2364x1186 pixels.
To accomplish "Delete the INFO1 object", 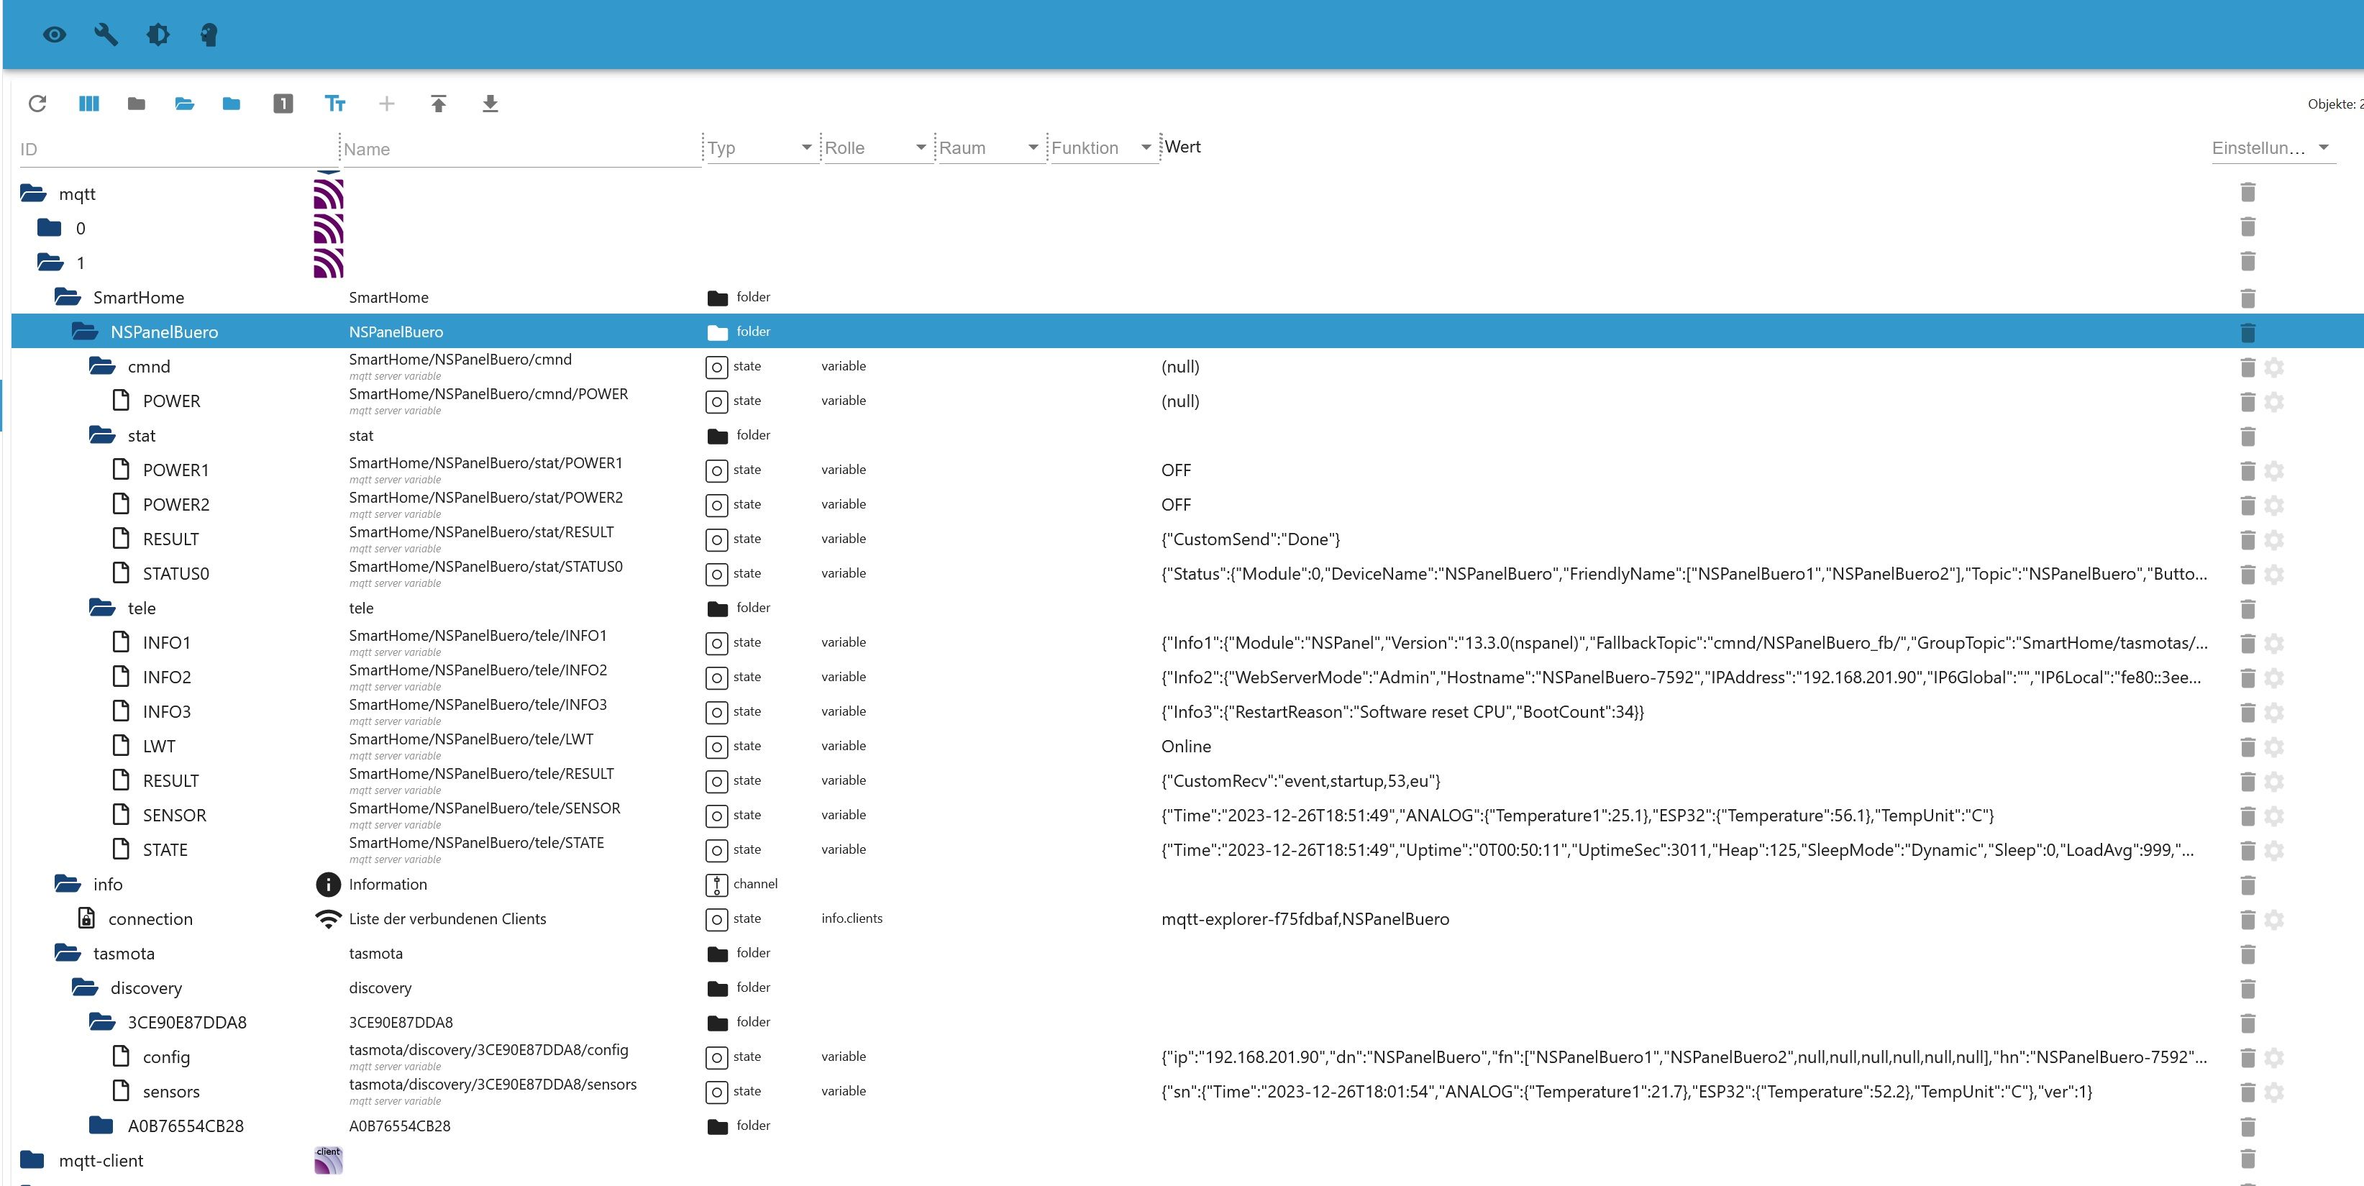I will point(2247,642).
